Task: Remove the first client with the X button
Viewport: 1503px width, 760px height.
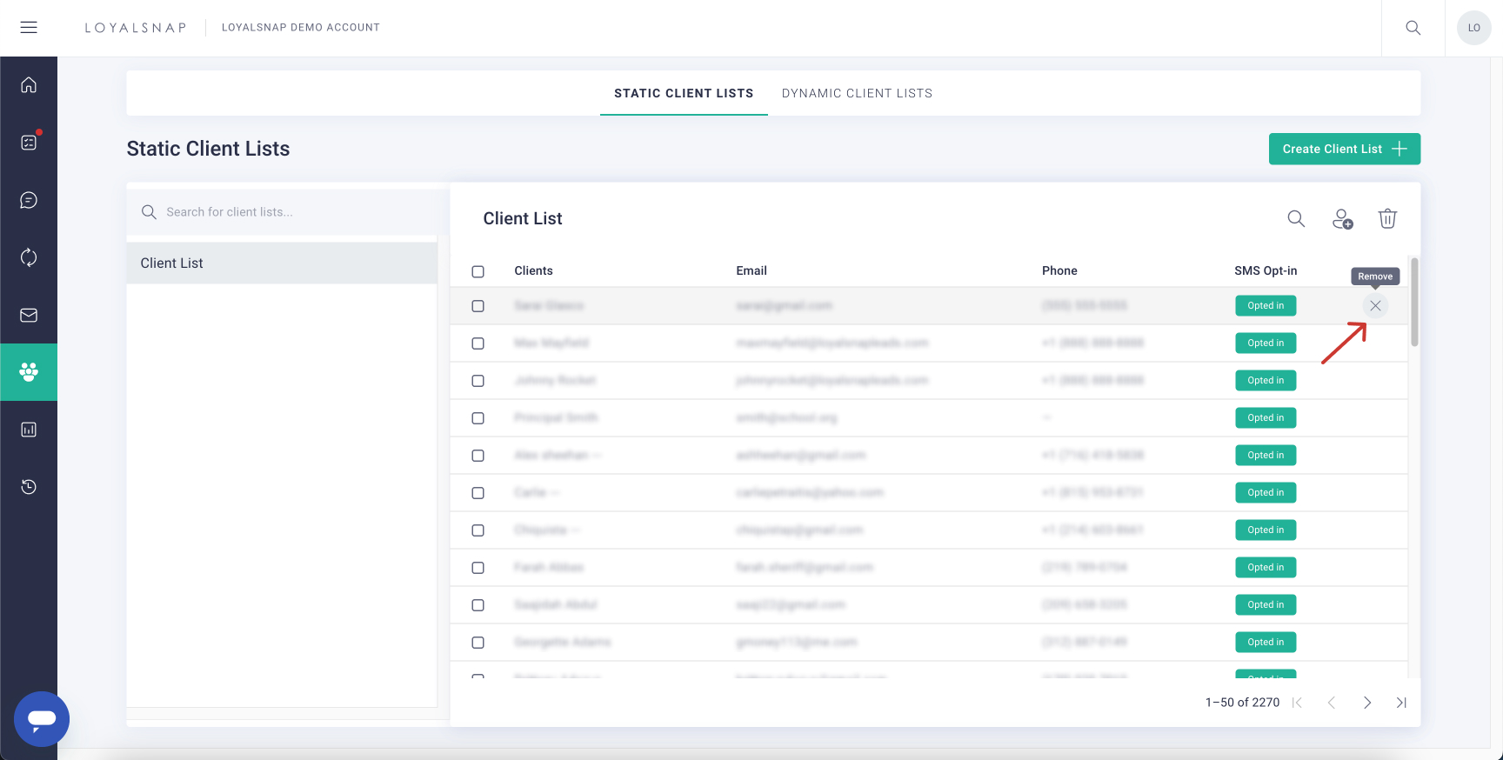Action: (x=1375, y=306)
